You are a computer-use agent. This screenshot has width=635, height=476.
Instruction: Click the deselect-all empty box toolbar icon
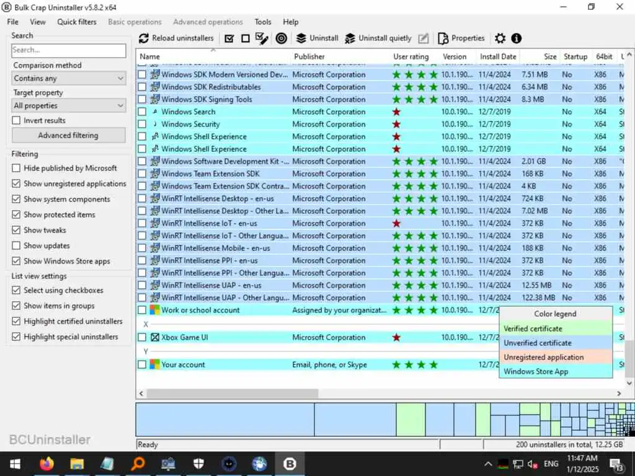click(246, 38)
